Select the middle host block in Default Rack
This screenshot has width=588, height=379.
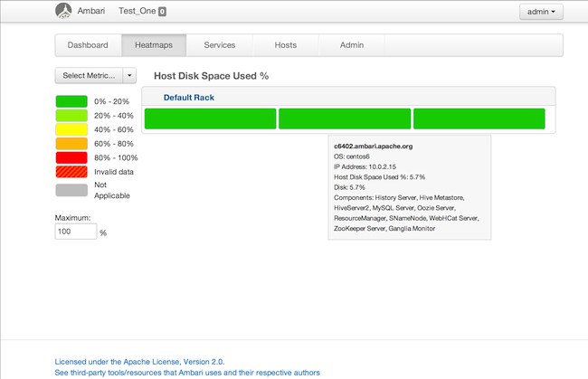click(345, 118)
